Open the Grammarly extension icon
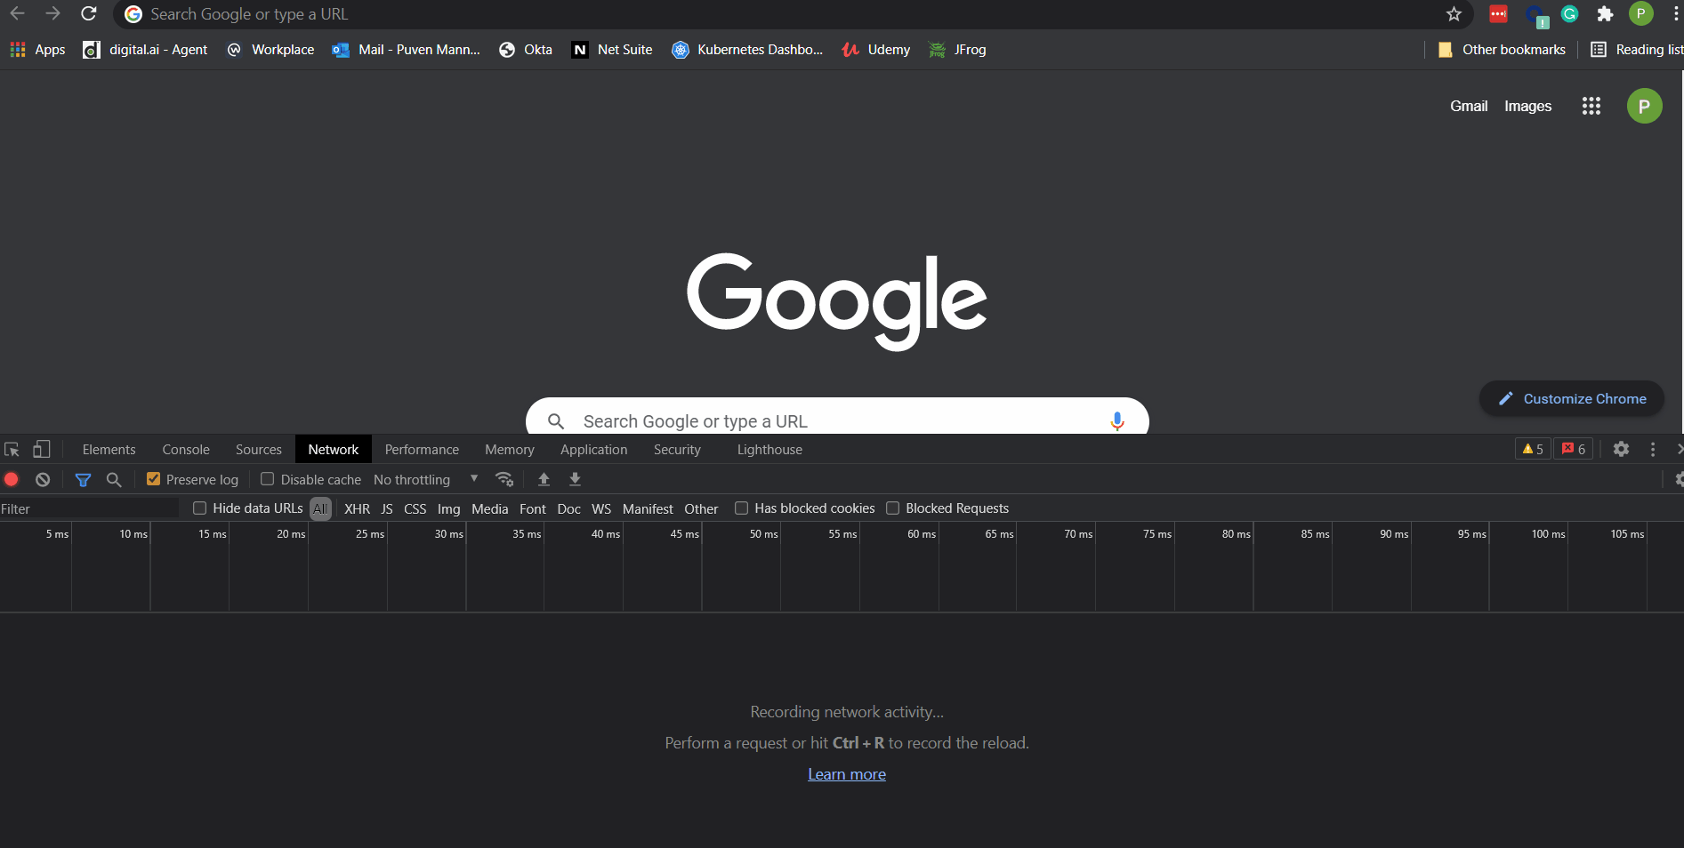This screenshot has width=1684, height=848. click(x=1569, y=14)
